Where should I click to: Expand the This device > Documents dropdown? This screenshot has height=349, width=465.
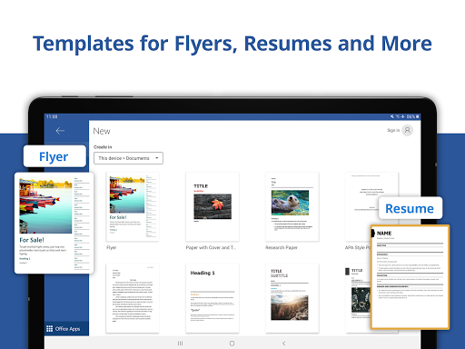pyautogui.click(x=128, y=158)
